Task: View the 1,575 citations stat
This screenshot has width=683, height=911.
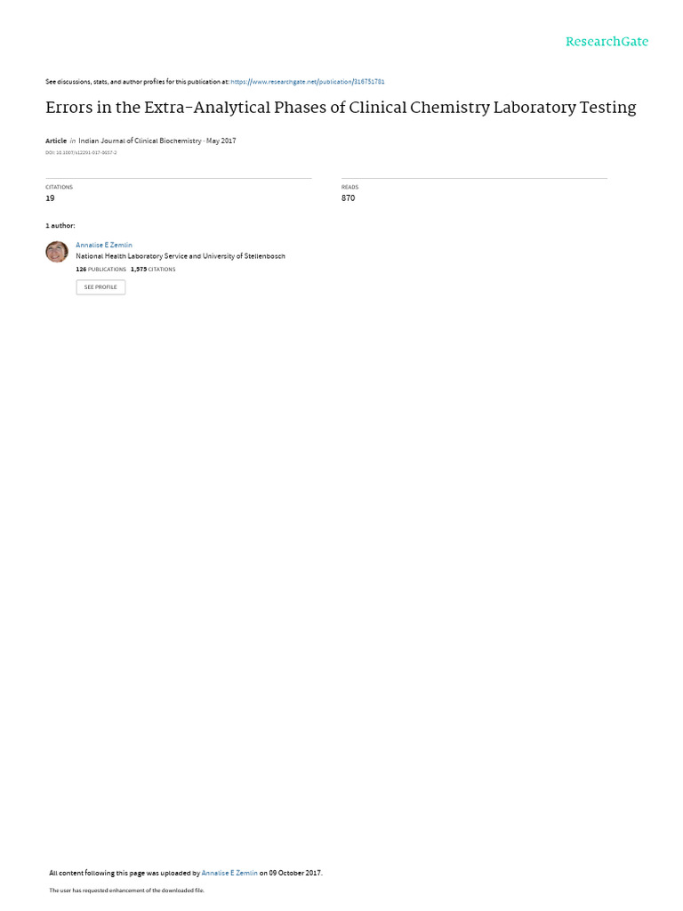Action: pyautogui.click(x=153, y=270)
